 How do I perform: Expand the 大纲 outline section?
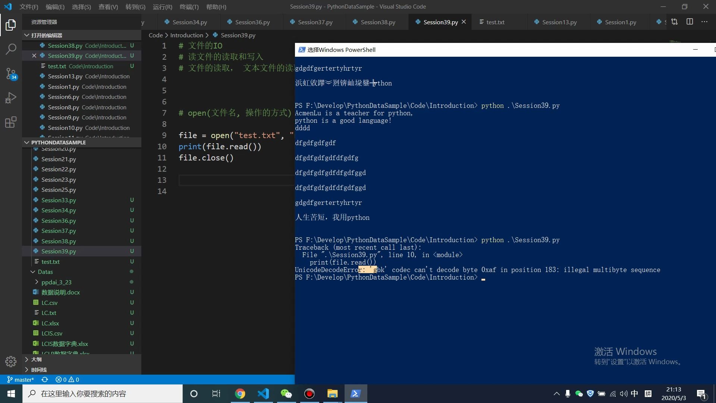pyautogui.click(x=27, y=359)
